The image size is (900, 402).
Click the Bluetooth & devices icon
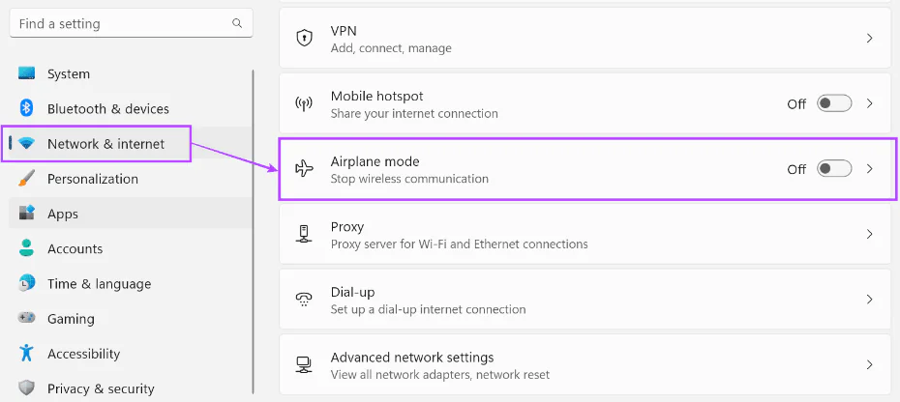(27, 108)
